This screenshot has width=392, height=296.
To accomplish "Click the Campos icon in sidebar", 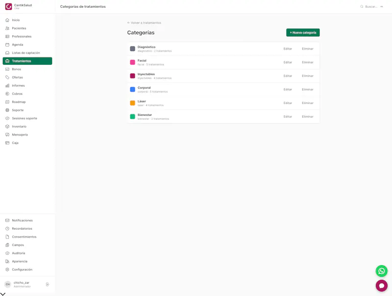I will [x=7, y=245].
